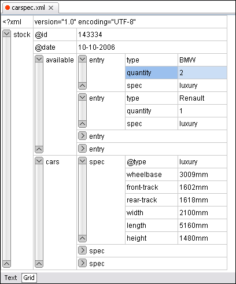Click the @type attribute cell
236x284 pixels.
[x=152, y=162]
